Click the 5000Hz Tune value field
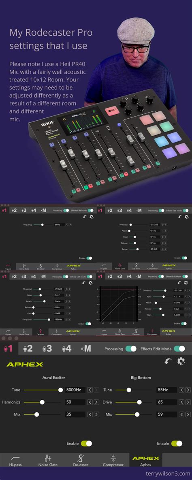 75,390
